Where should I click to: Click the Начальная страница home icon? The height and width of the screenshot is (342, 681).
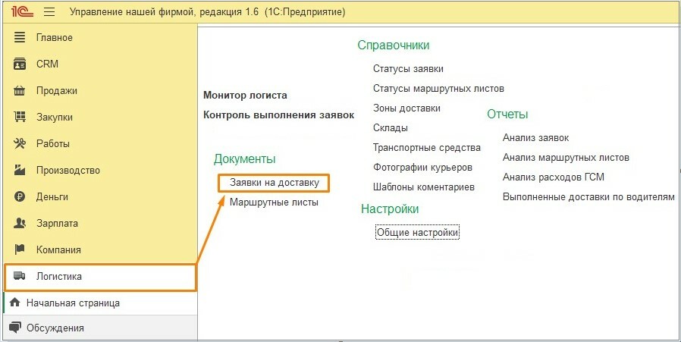point(14,303)
